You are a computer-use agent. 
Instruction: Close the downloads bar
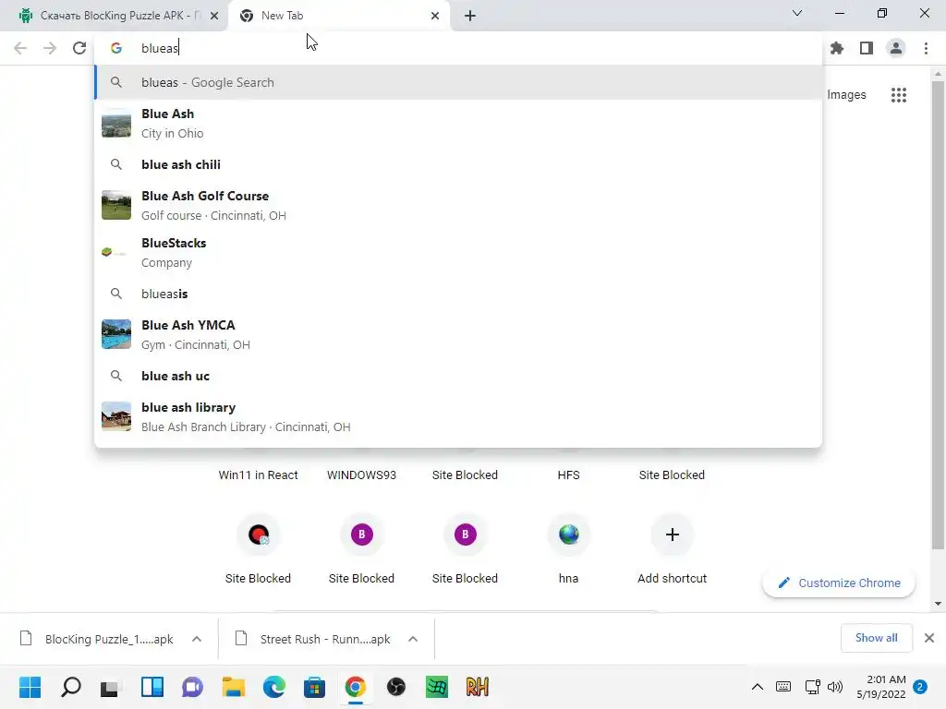[929, 638]
